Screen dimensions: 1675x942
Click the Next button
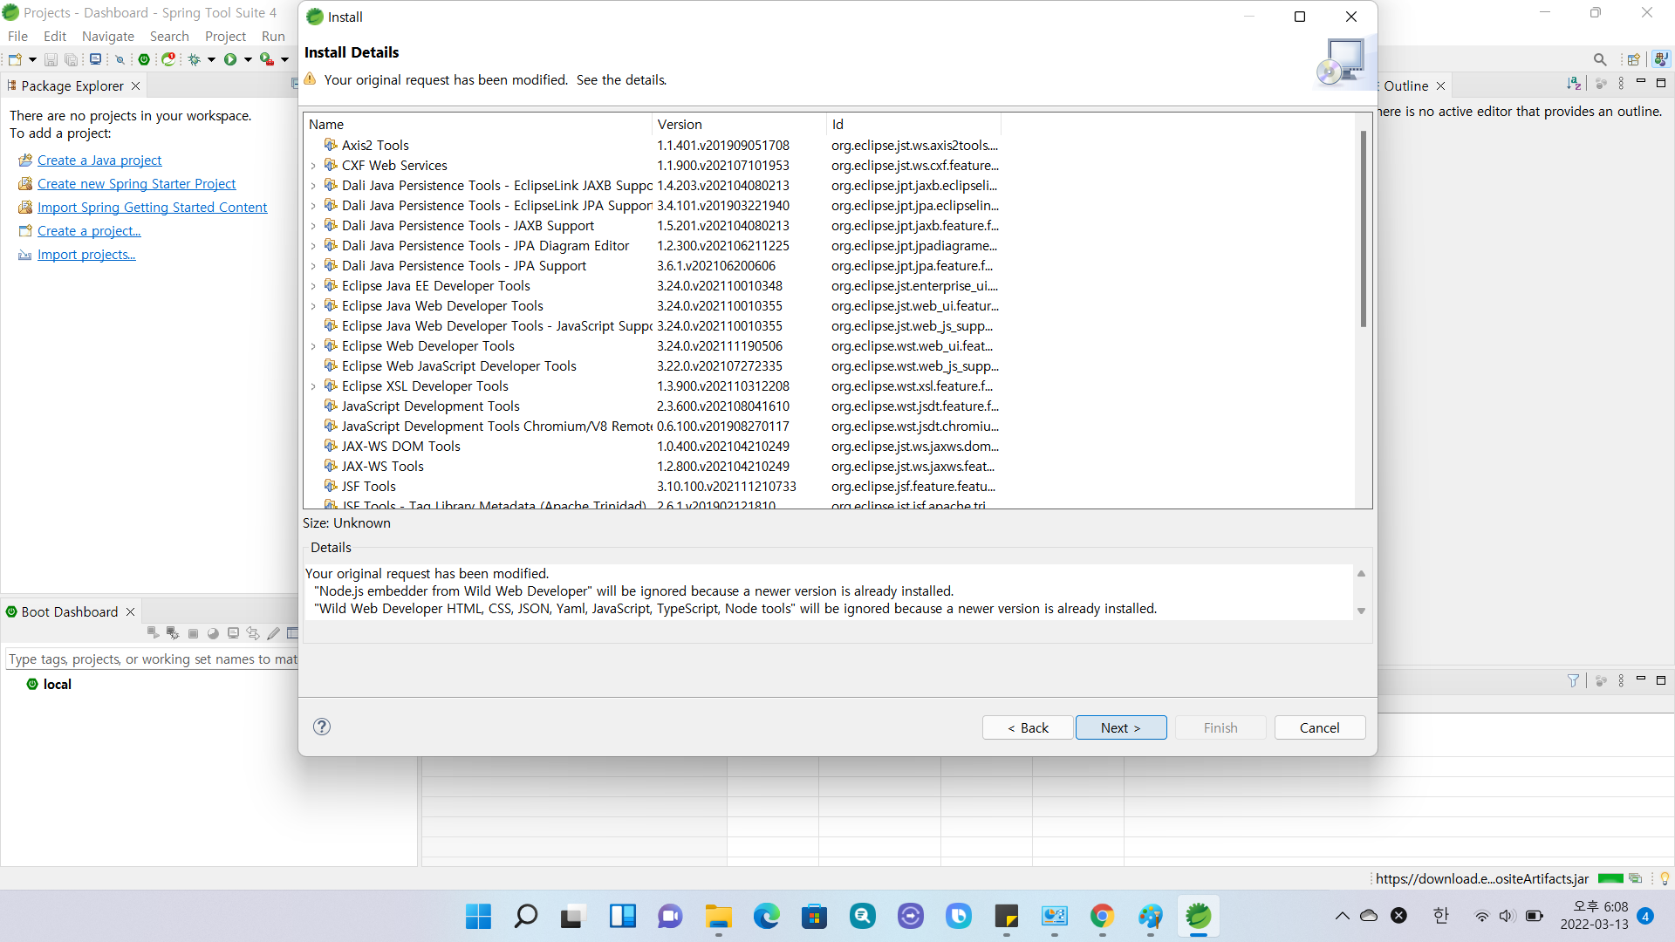[1120, 727]
